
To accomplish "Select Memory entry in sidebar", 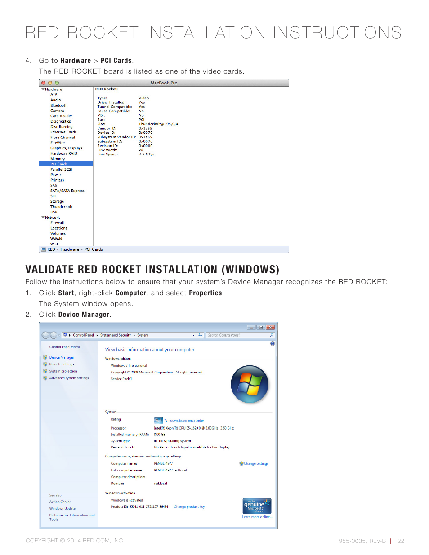I will point(58,159).
